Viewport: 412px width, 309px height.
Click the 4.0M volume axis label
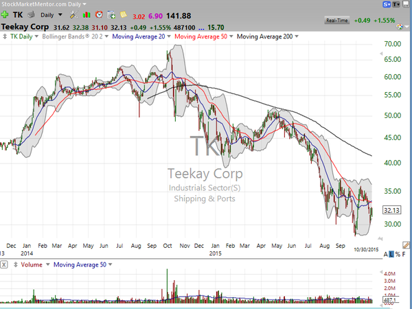389,274
